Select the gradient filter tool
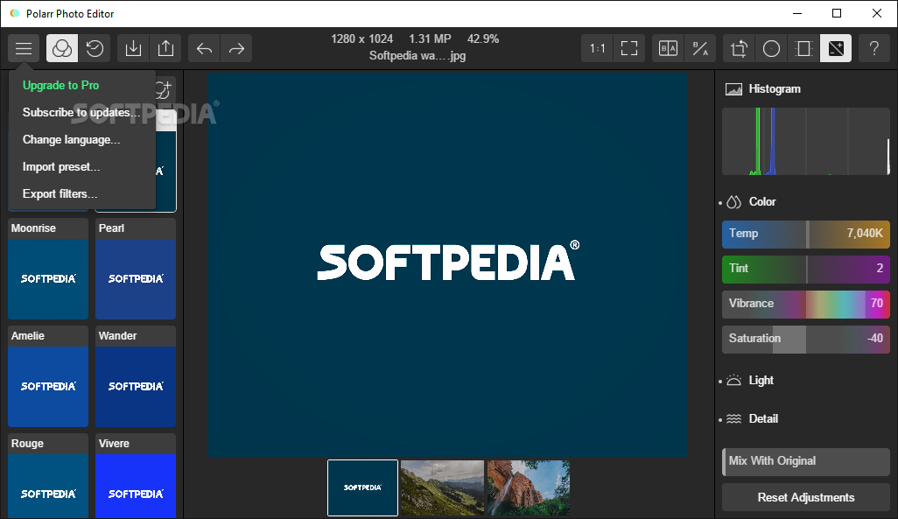The width and height of the screenshot is (898, 519). (803, 48)
